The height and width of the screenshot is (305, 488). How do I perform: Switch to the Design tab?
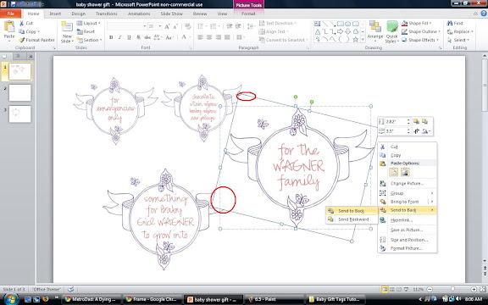(x=79, y=14)
